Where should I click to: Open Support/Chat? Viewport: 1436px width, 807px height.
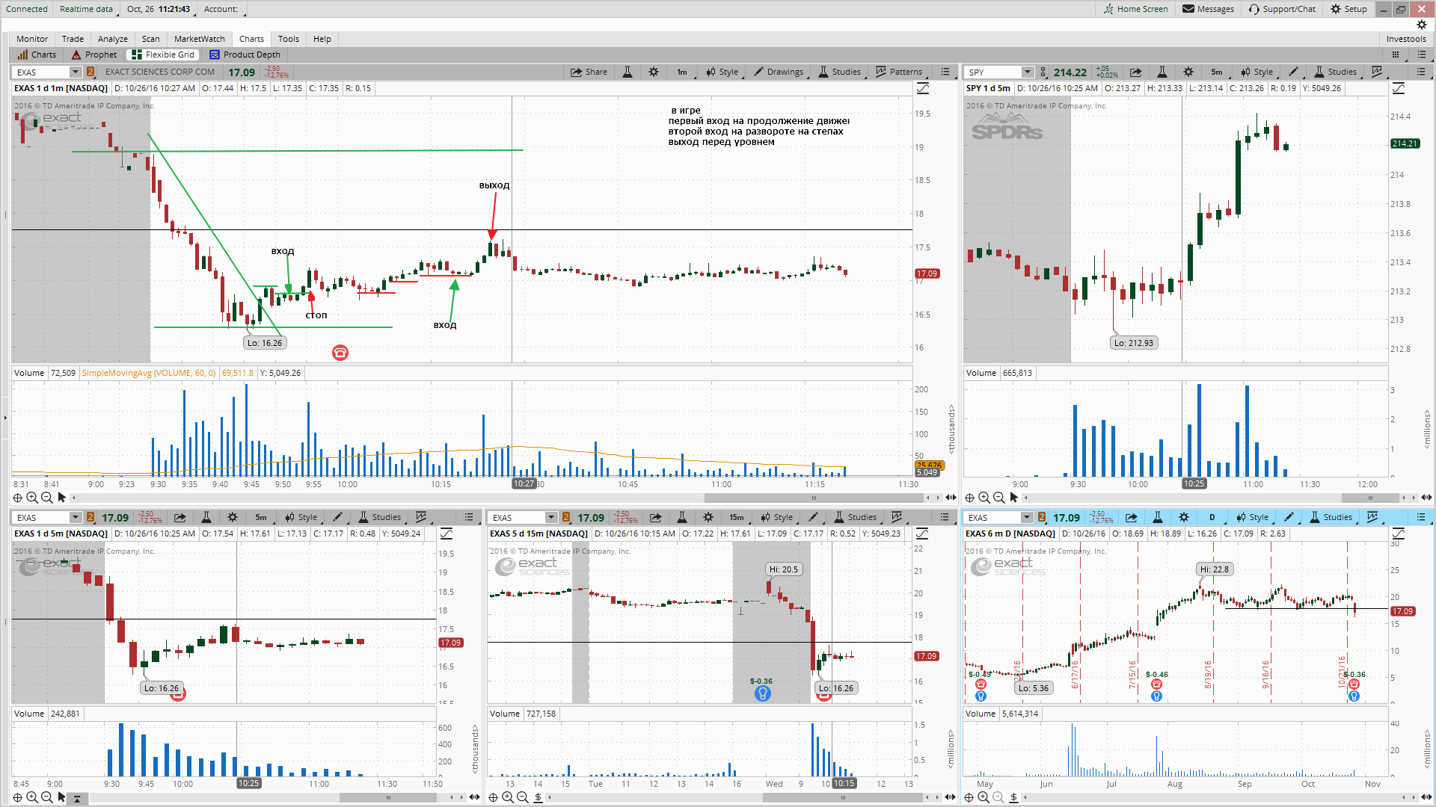1282,9
